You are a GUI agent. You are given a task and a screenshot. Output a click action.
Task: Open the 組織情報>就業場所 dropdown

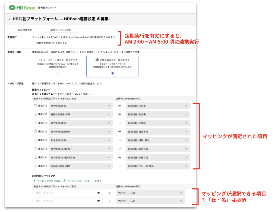[158, 132]
